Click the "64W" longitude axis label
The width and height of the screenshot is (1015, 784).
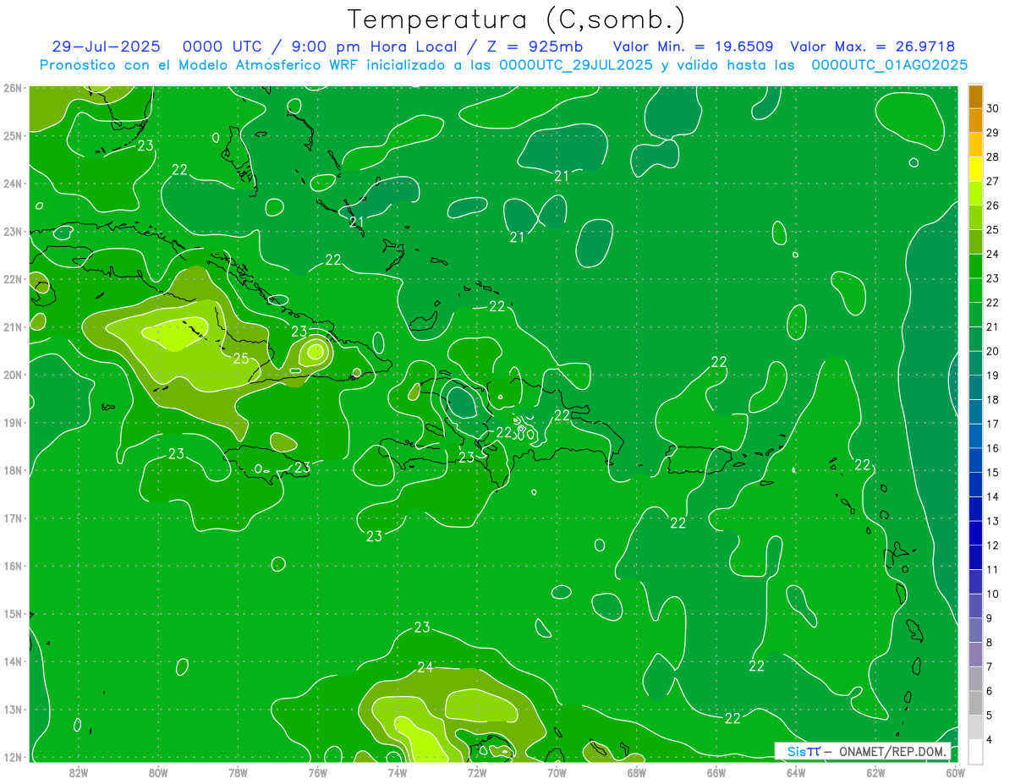pos(796,773)
